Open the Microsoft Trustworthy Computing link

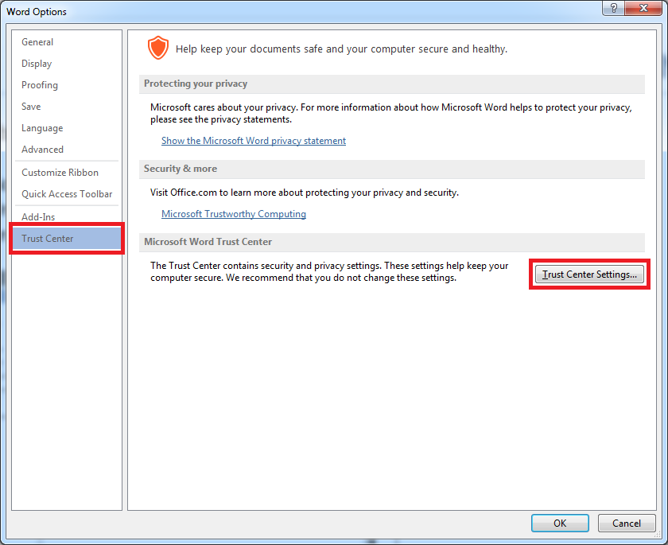pos(234,214)
